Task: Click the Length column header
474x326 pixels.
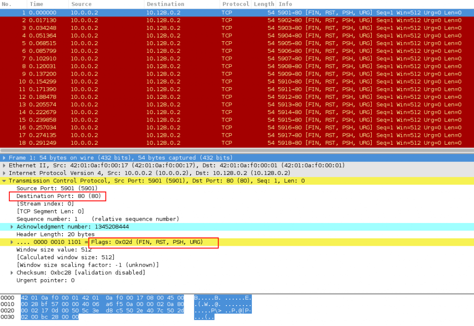Action: (x=264, y=4)
